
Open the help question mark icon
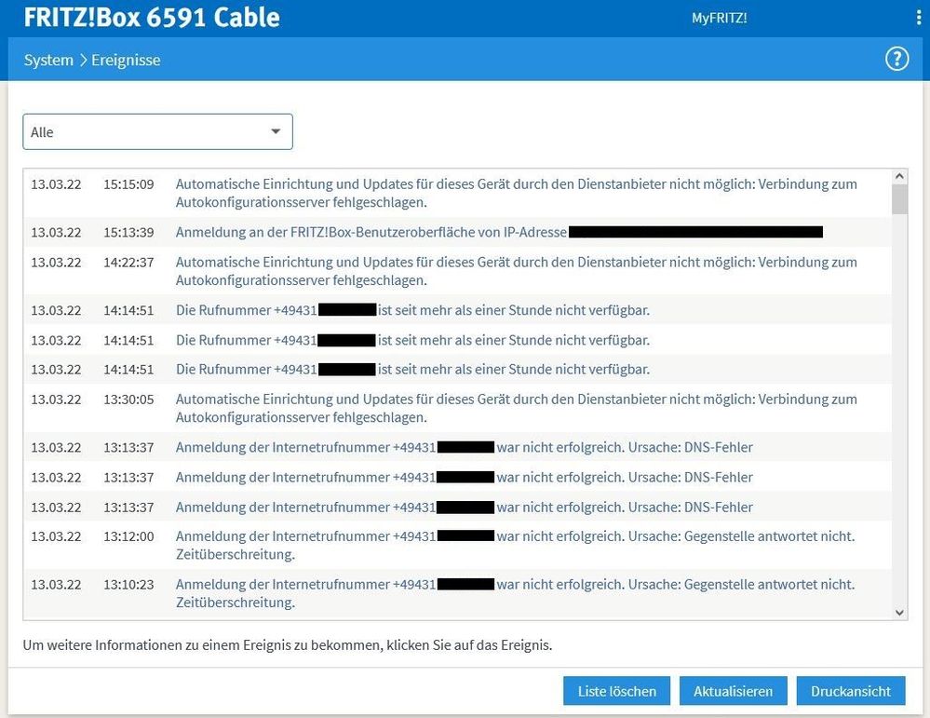tap(896, 59)
